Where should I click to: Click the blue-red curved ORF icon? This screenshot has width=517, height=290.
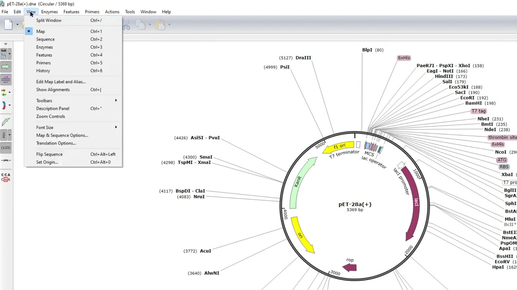[4, 106]
